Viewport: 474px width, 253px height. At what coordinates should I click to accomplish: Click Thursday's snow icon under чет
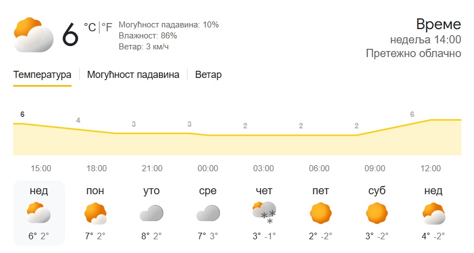tap(264, 213)
